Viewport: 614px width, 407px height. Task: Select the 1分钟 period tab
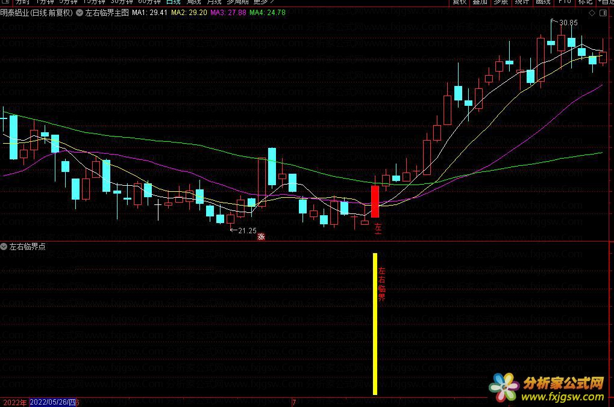(44, 2)
